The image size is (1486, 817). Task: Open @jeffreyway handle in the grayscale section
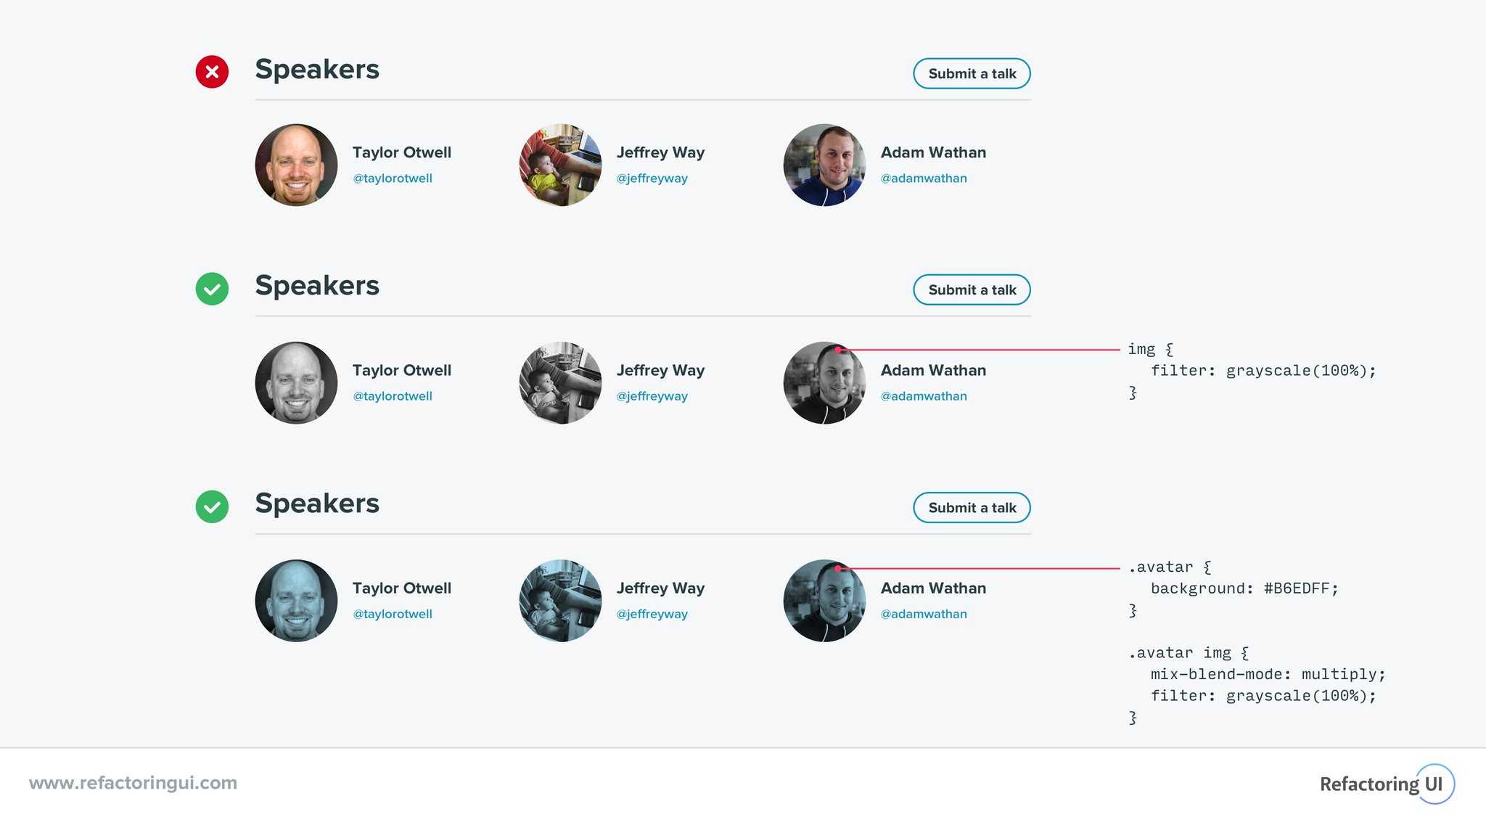652,396
